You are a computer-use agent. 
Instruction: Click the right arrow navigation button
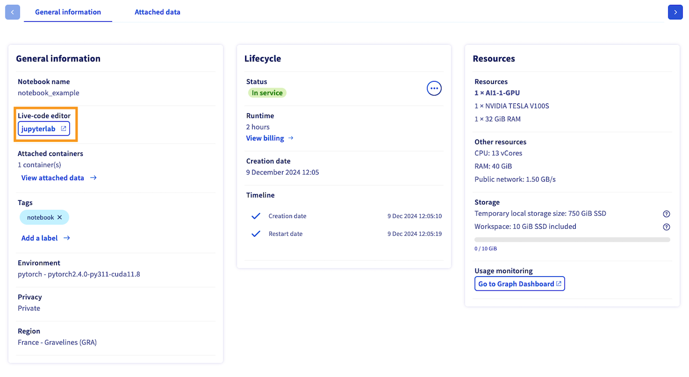pyautogui.click(x=675, y=12)
